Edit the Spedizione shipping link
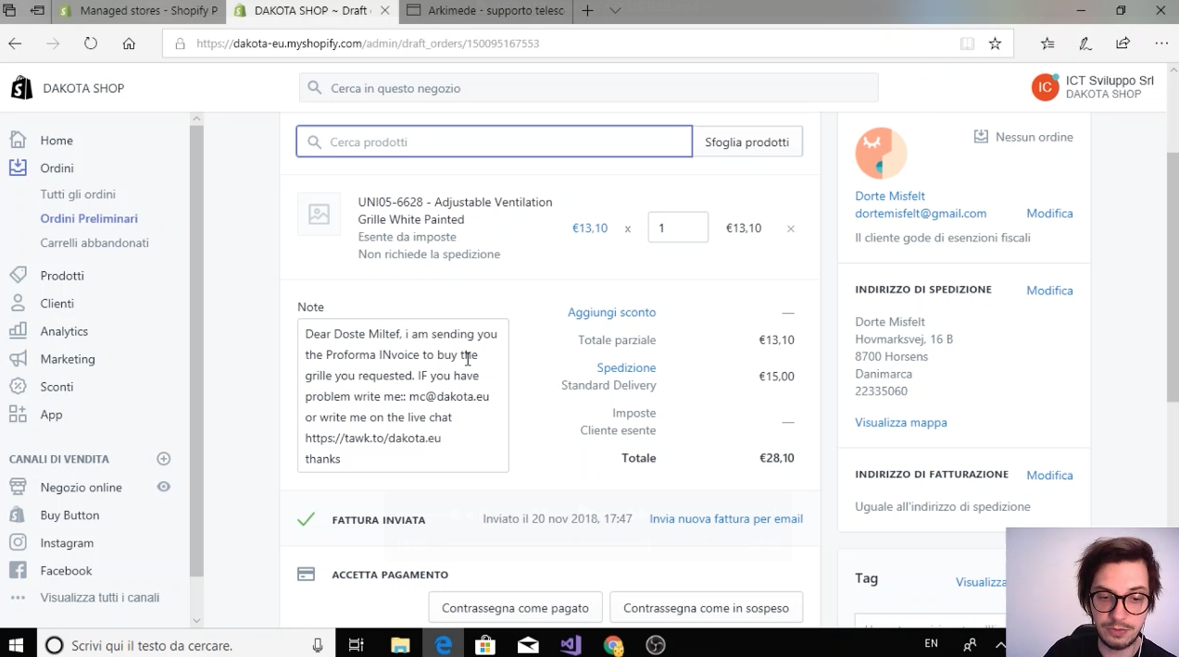Screen dimensions: 1179x657 pos(626,368)
